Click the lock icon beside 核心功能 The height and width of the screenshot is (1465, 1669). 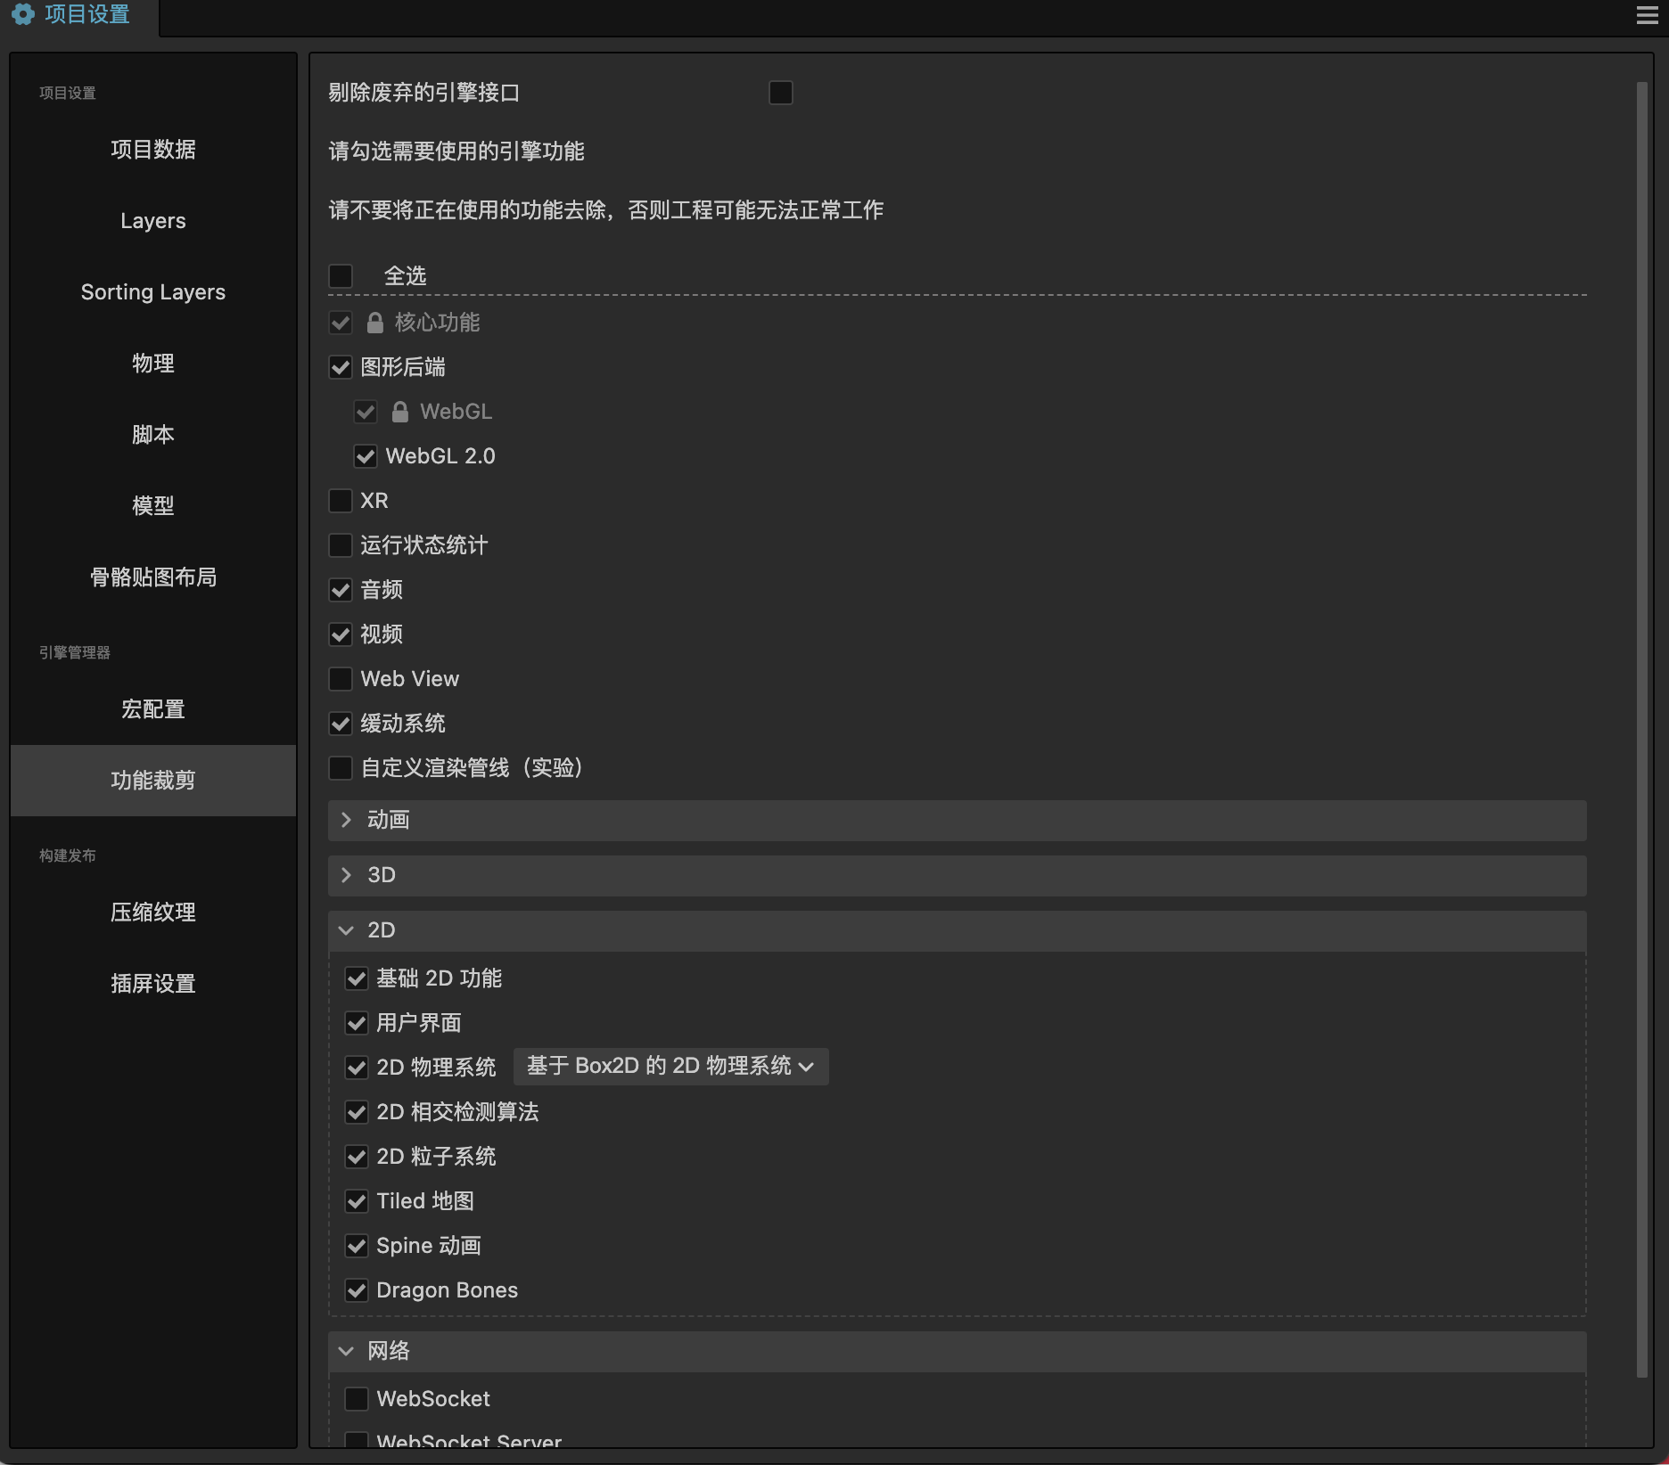[x=374, y=323]
